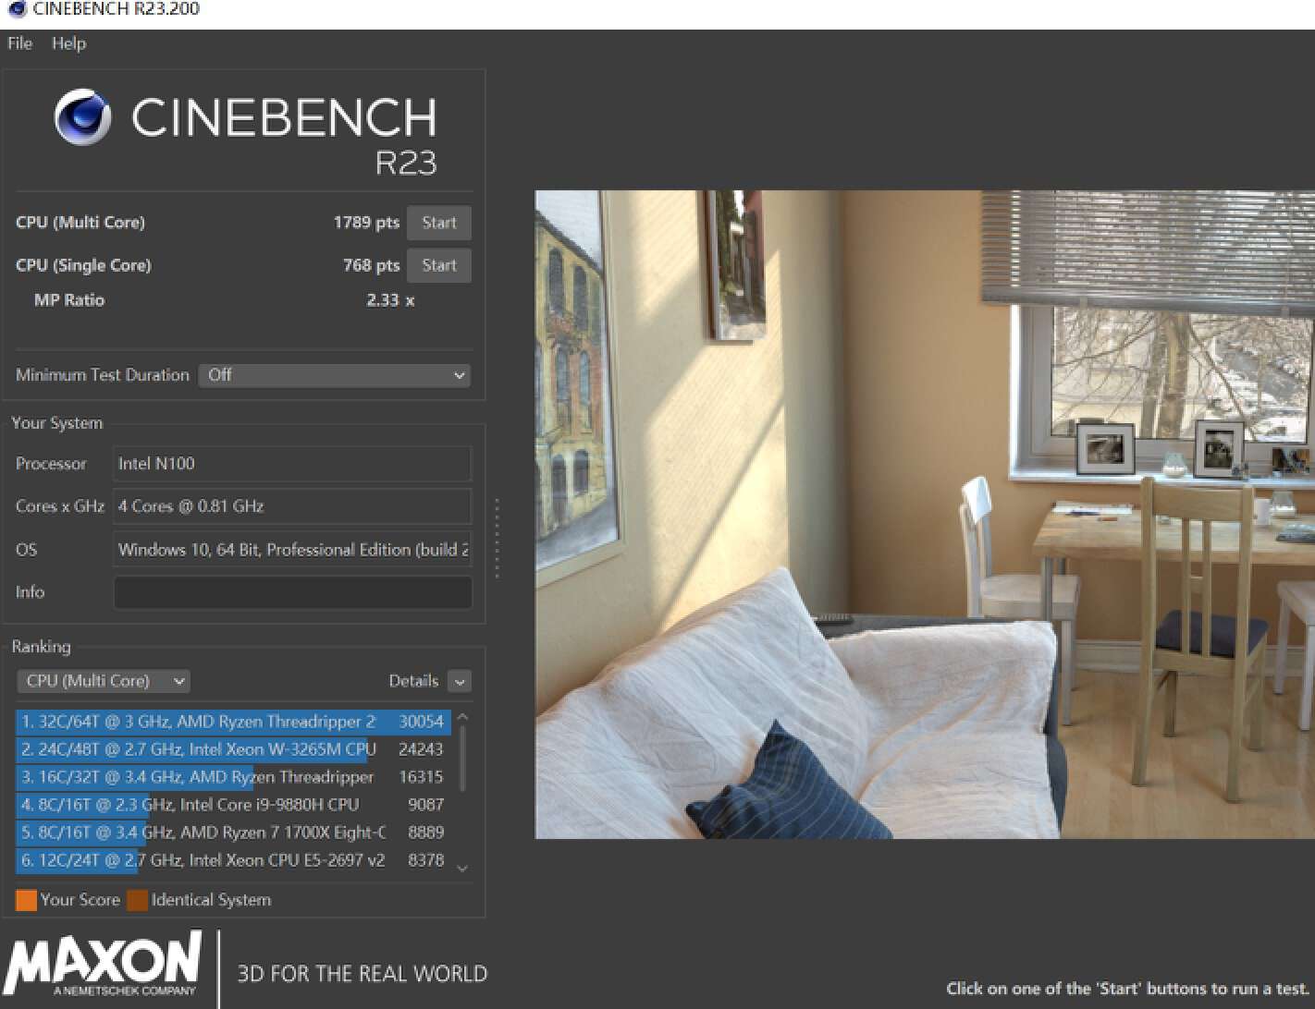Select ranking entry Intel Xeon W-3265M
Image resolution: width=1315 pixels, height=1009 pixels.
[233, 749]
